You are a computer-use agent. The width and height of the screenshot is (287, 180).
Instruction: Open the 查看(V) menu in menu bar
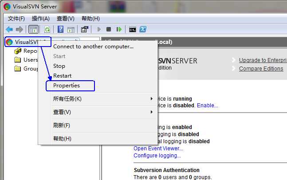[65, 19]
